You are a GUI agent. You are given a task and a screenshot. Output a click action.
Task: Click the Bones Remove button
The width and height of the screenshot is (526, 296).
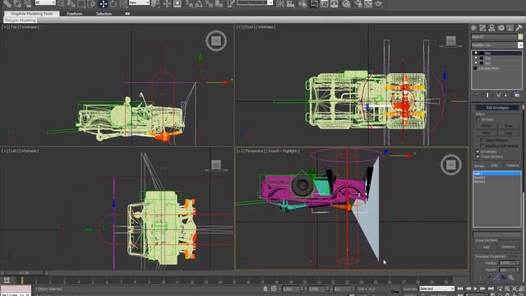pyautogui.click(x=512, y=165)
